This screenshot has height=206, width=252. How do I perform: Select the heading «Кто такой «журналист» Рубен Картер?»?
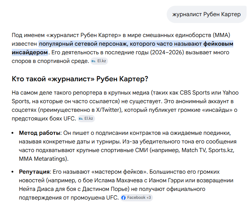pos(80,79)
